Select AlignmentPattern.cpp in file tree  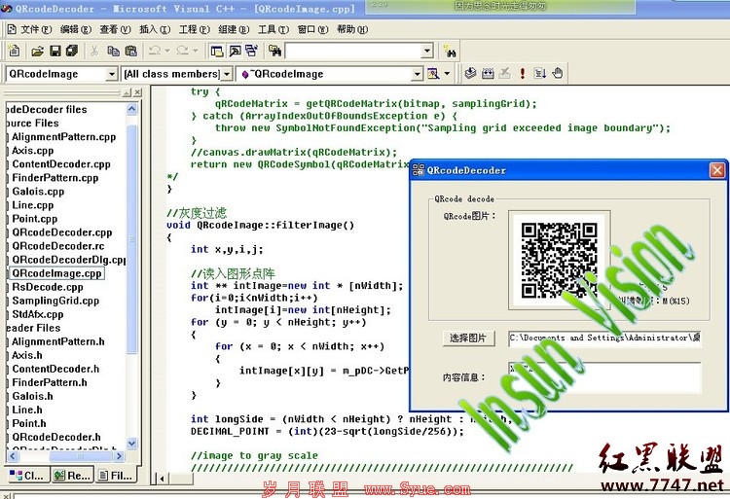(64, 137)
